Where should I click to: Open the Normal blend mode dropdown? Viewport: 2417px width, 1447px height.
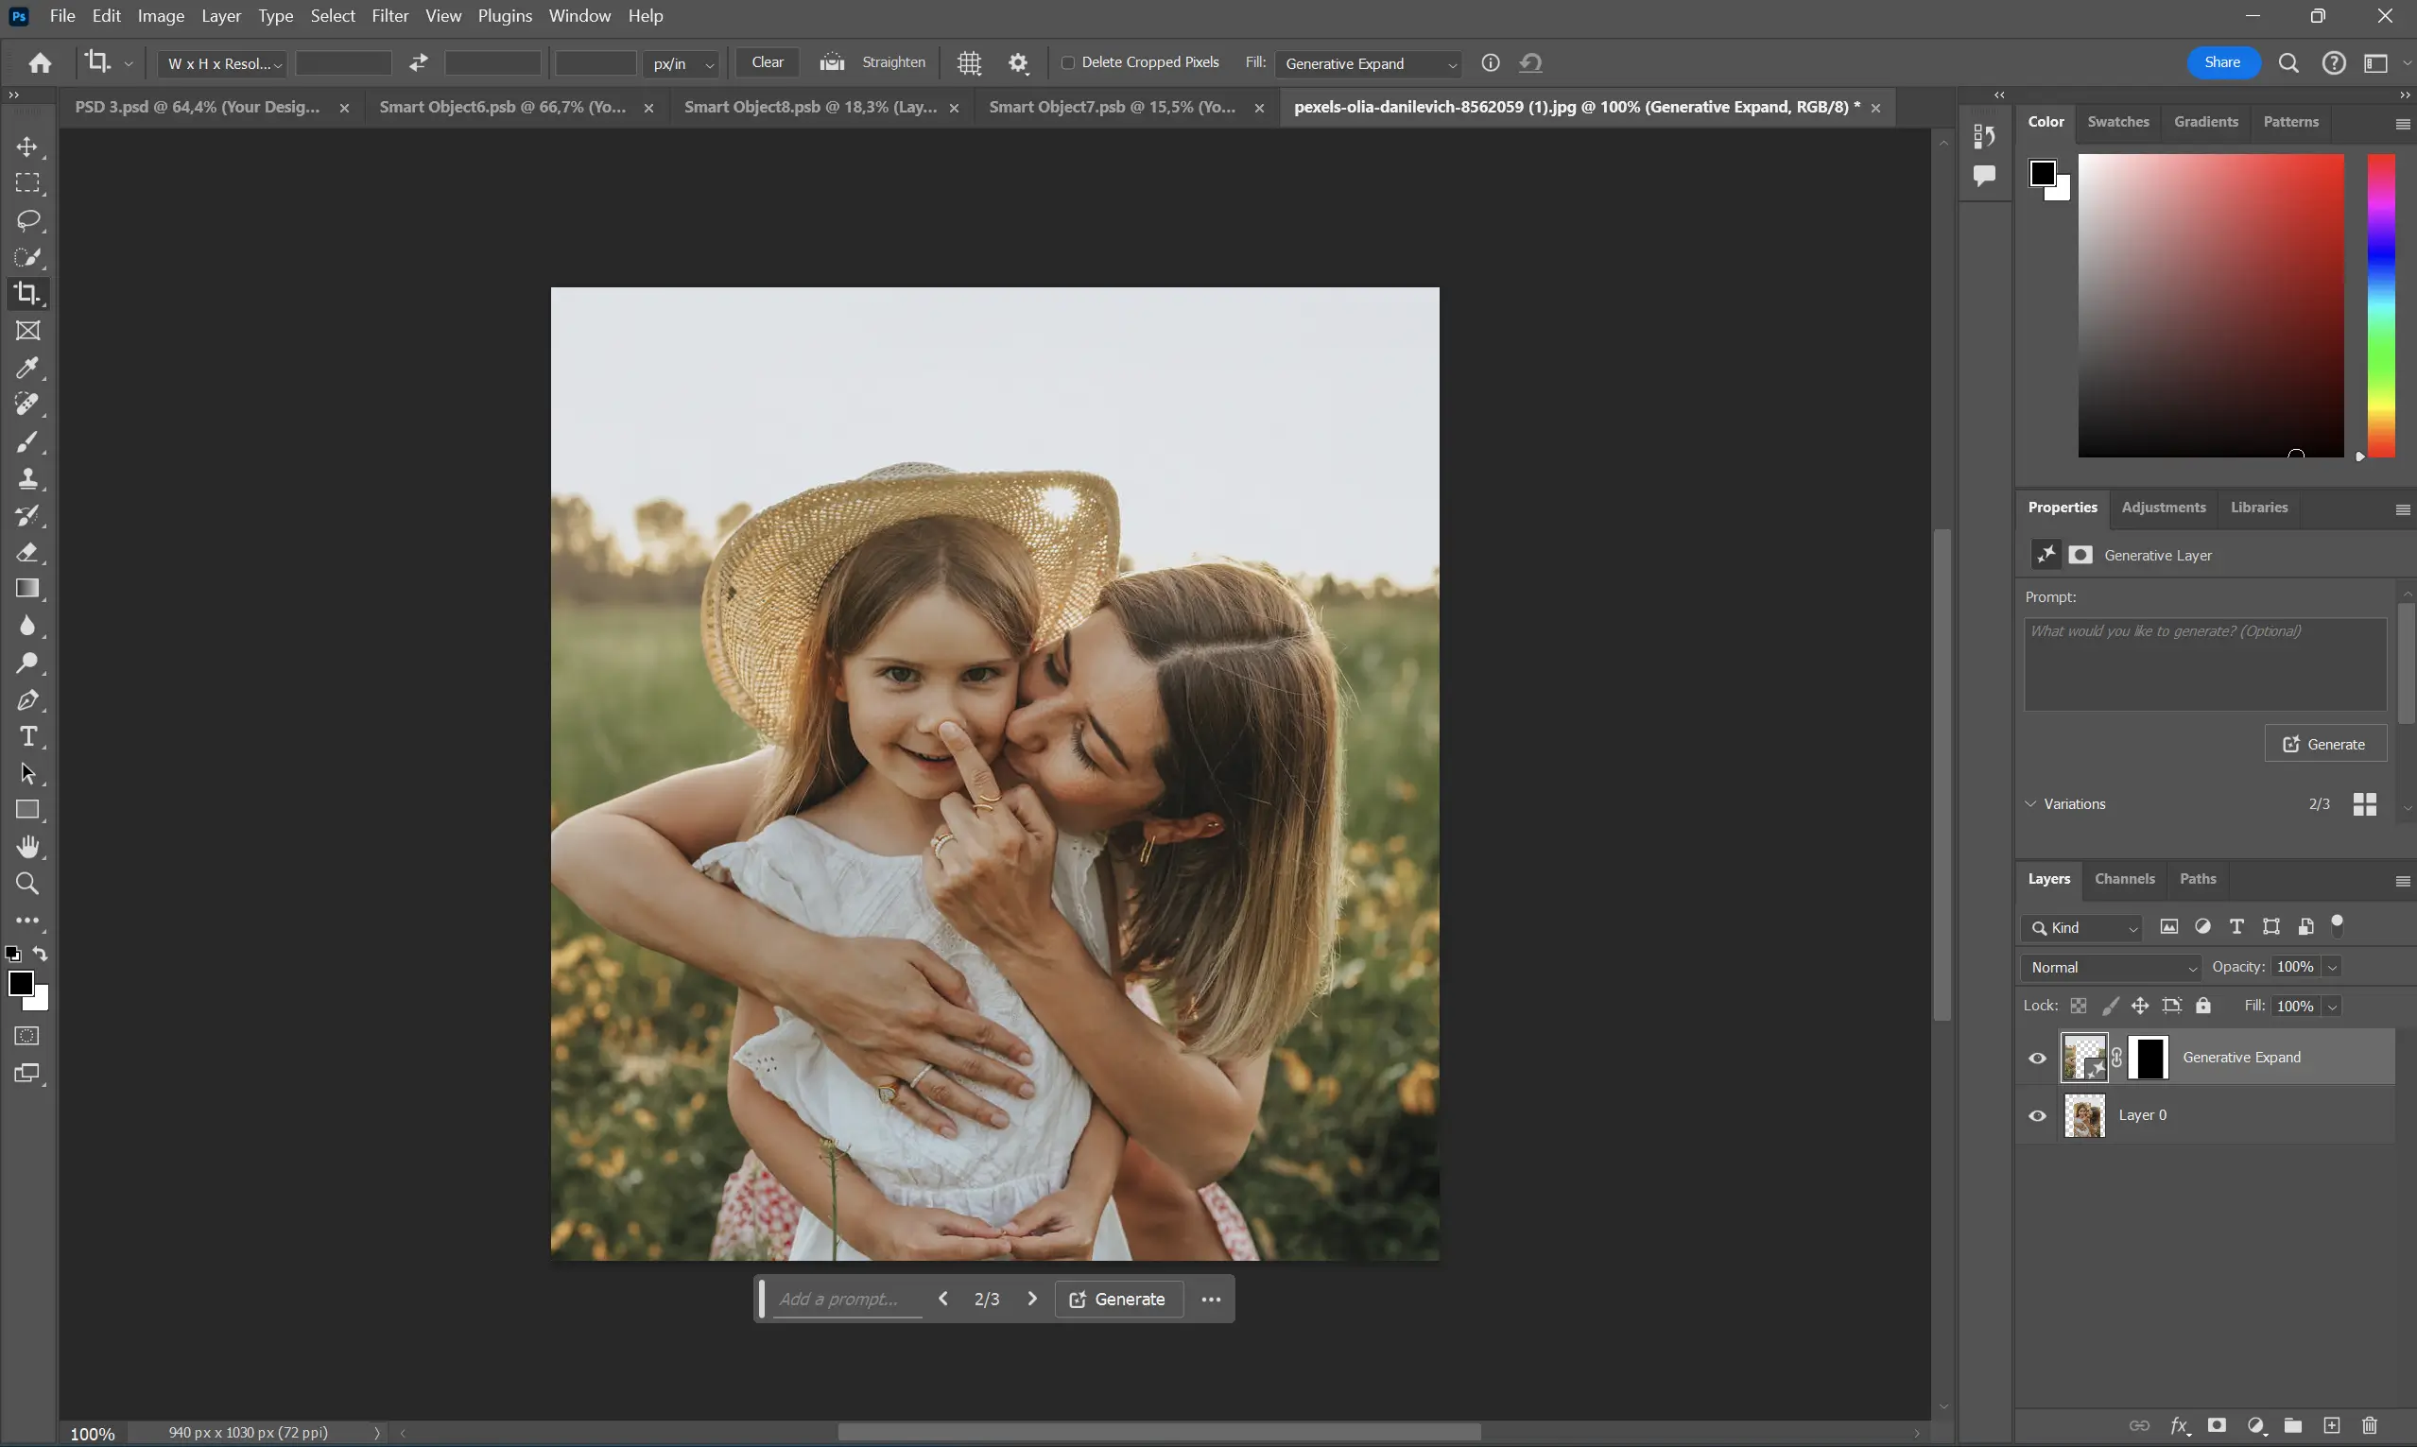click(x=2111, y=967)
